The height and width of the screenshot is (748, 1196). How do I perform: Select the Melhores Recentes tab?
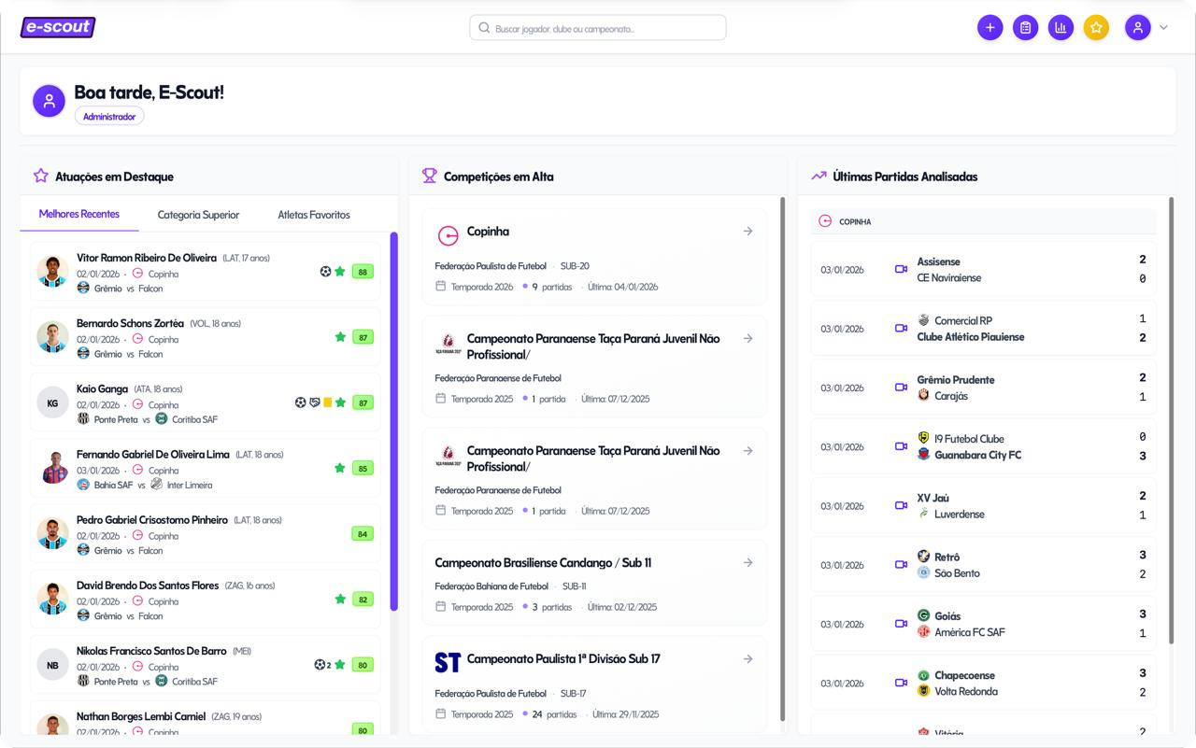79,215
